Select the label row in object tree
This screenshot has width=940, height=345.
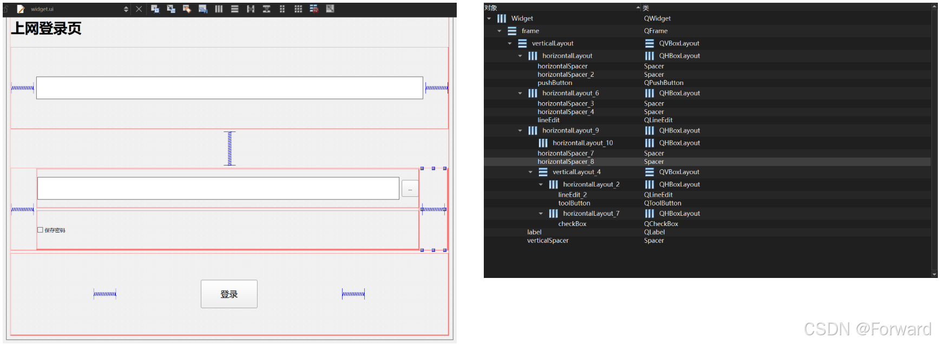[707, 232]
